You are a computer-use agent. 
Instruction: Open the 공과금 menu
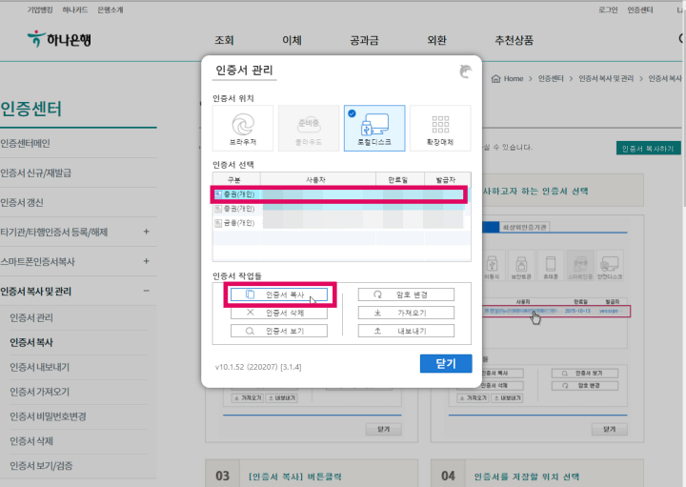tap(364, 40)
